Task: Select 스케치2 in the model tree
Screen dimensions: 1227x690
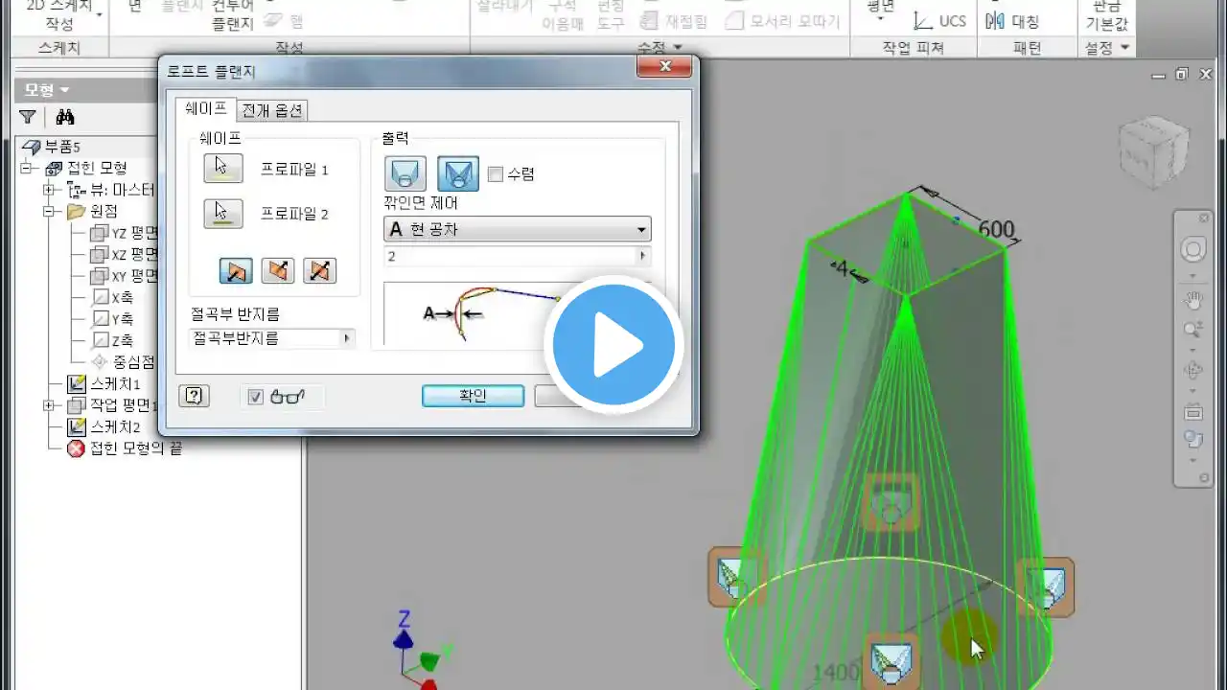Action: point(104,426)
